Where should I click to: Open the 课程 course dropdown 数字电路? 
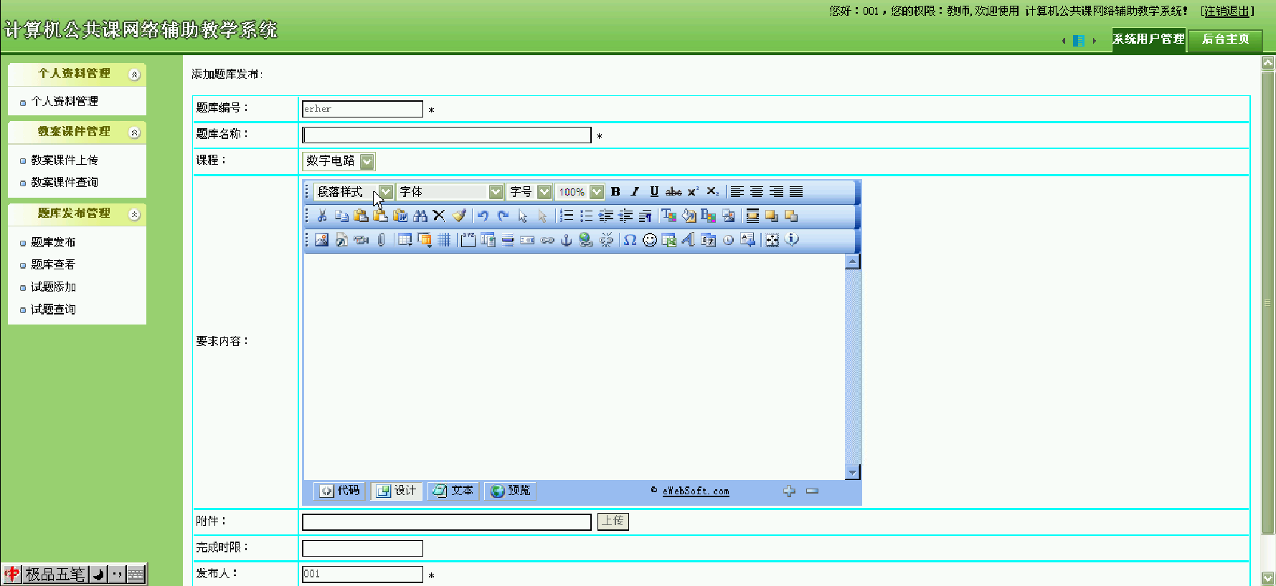pos(339,161)
